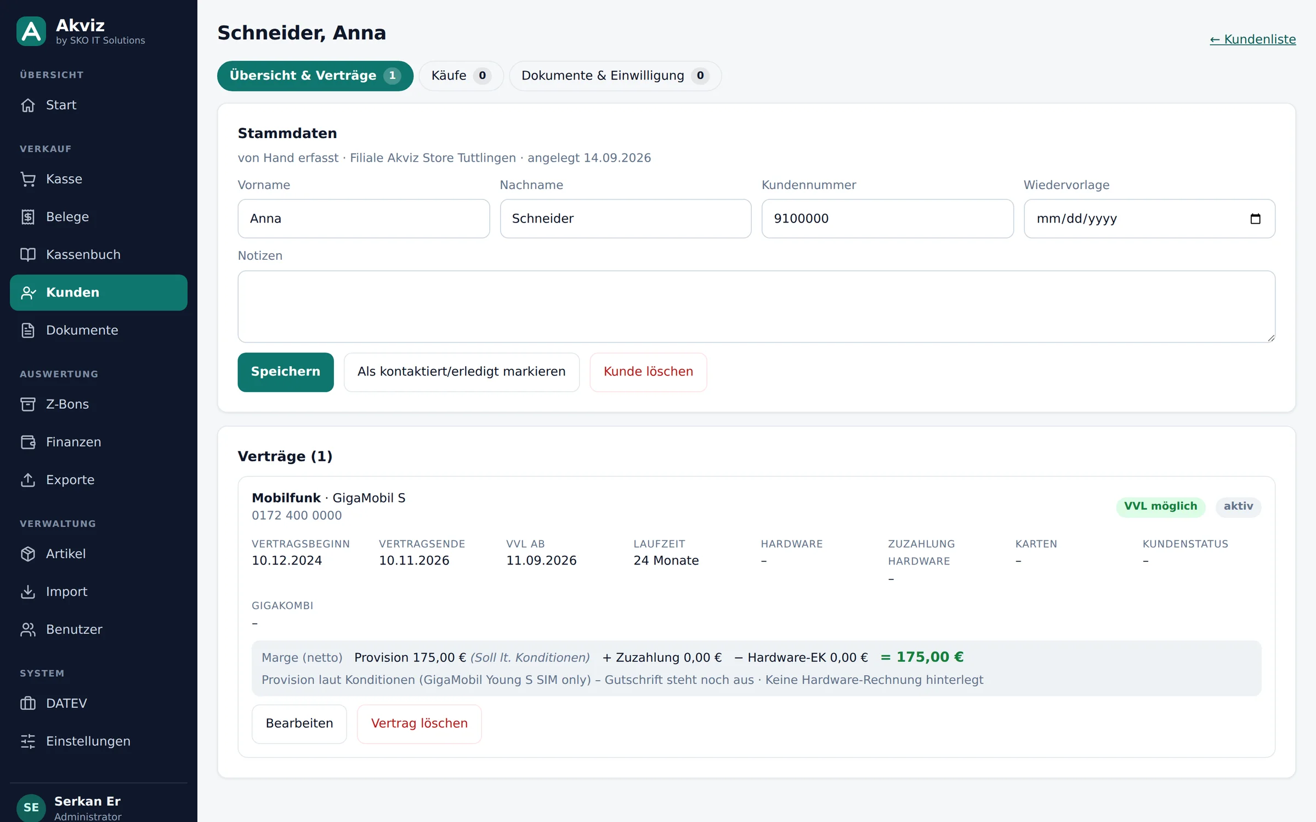This screenshot has width=1316, height=822.
Task: Click the Vertrag löschen button
Action: pyautogui.click(x=419, y=723)
